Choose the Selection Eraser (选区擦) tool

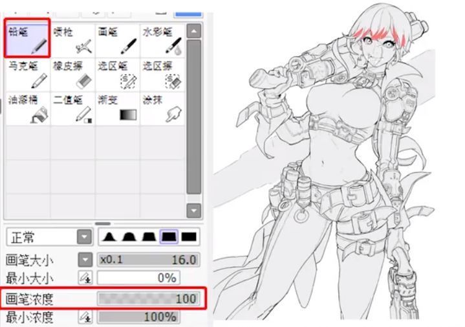[162, 74]
